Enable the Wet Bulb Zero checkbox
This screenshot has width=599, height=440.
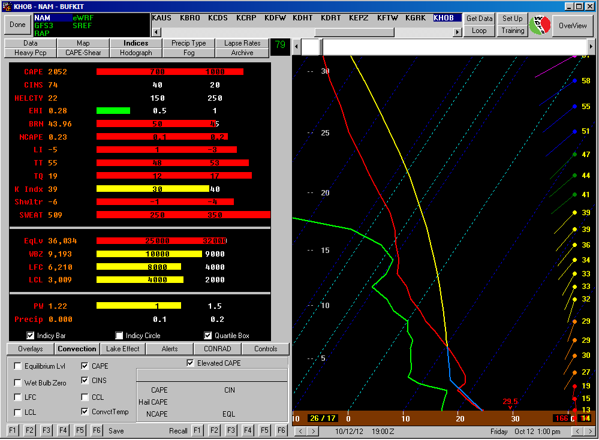[17, 382]
